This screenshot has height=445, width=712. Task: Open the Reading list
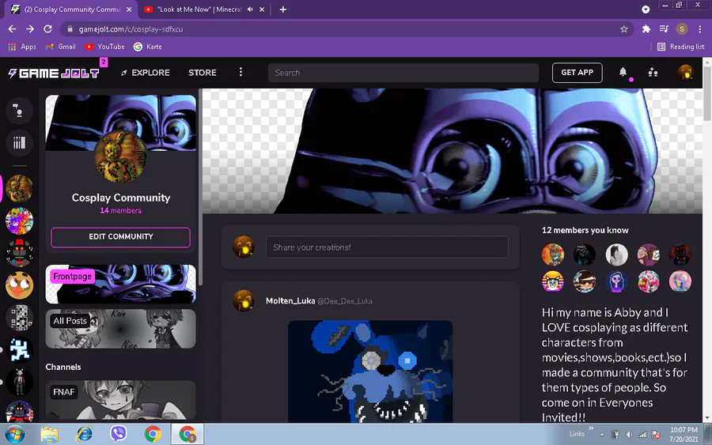tap(680, 47)
